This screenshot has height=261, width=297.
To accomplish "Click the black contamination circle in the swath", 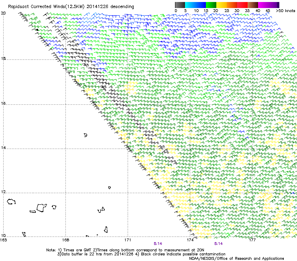I will [x=37, y=30].
